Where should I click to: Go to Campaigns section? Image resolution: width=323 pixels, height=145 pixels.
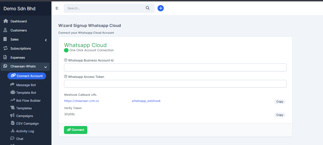(24, 116)
